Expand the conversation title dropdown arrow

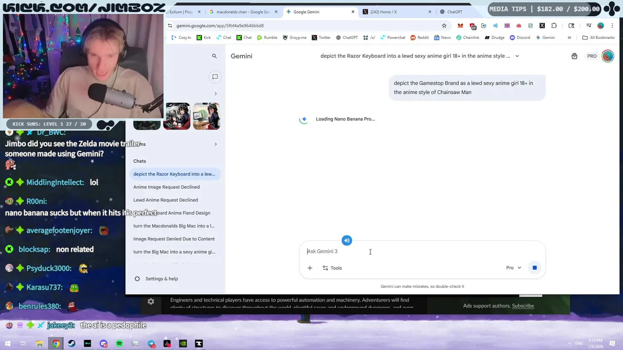517,56
